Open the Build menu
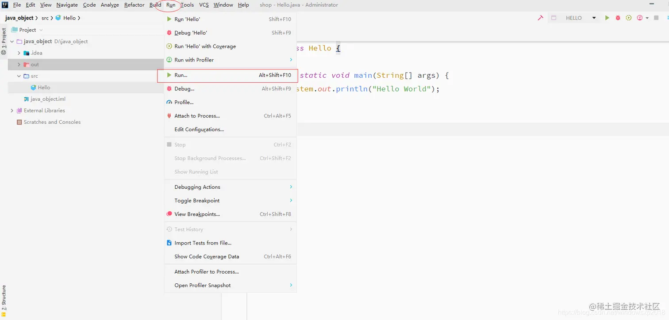This screenshot has height=320, width=669. tap(155, 5)
